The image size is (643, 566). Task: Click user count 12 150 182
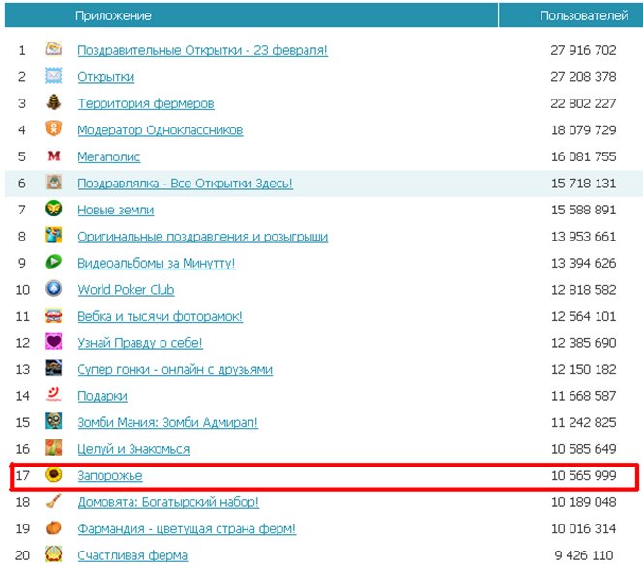point(583,369)
